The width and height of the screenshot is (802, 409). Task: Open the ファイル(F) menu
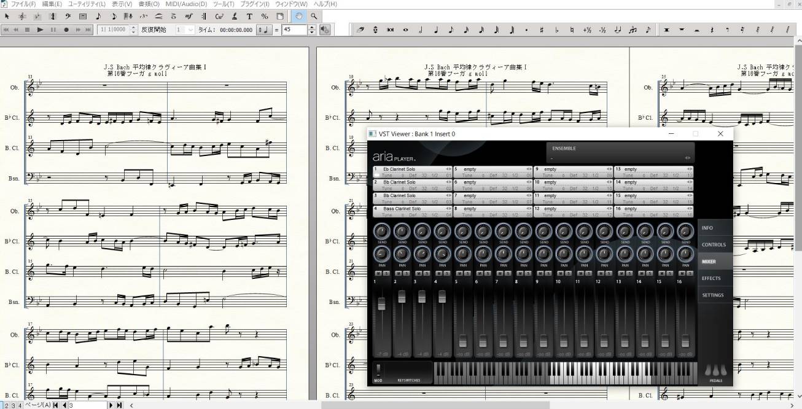coord(23,4)
